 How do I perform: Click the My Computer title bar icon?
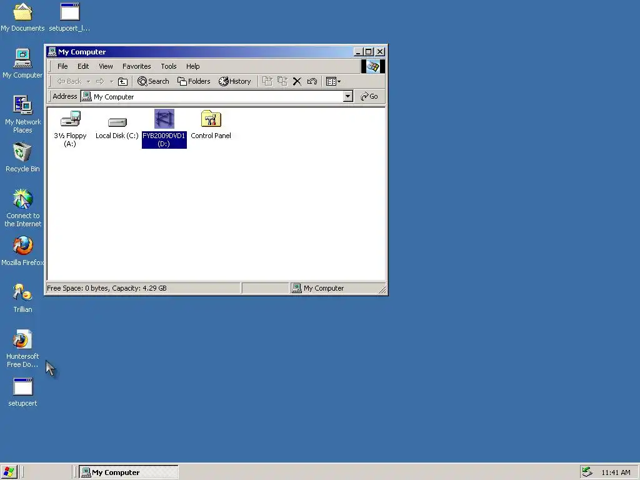tap(52, 52)
